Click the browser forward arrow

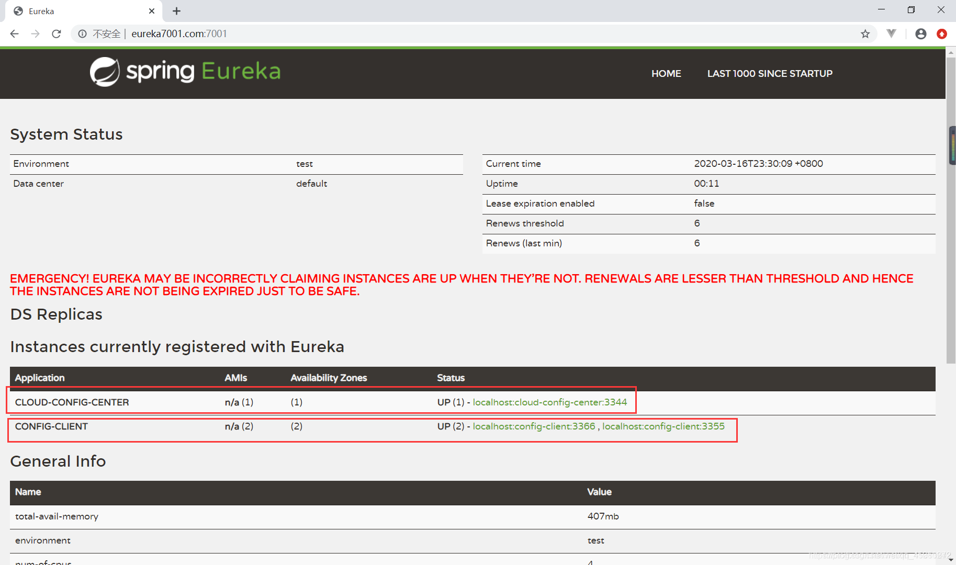coord(35,34)
